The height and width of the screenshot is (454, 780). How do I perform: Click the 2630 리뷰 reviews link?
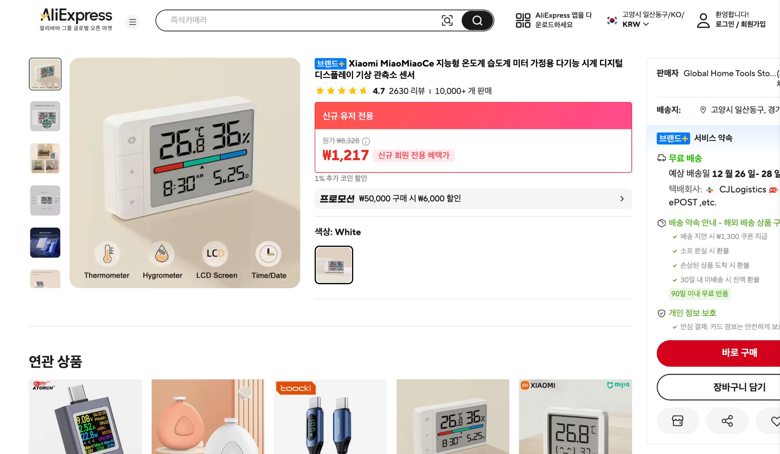(x=407, y=91)
